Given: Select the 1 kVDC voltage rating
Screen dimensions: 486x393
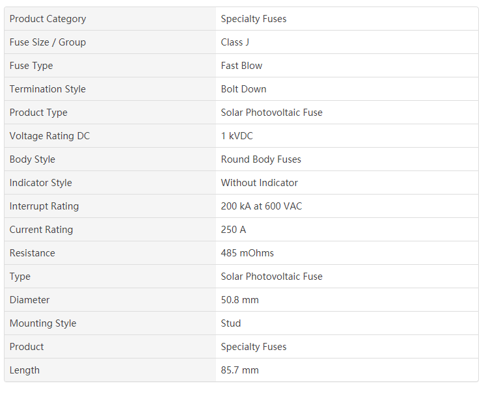Looking at the screenshot, I should (237, 136).
